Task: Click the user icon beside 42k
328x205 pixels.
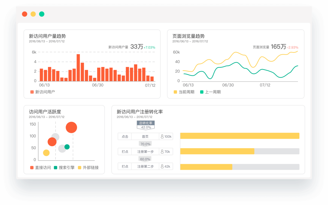Action: tap(162, 166)
